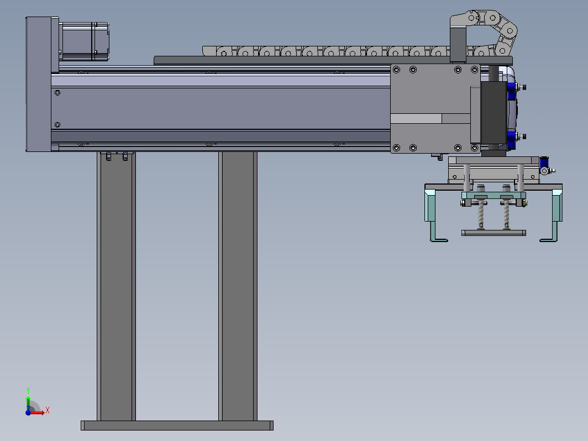Select the servo motor at the actuator end

coord(84,41)
